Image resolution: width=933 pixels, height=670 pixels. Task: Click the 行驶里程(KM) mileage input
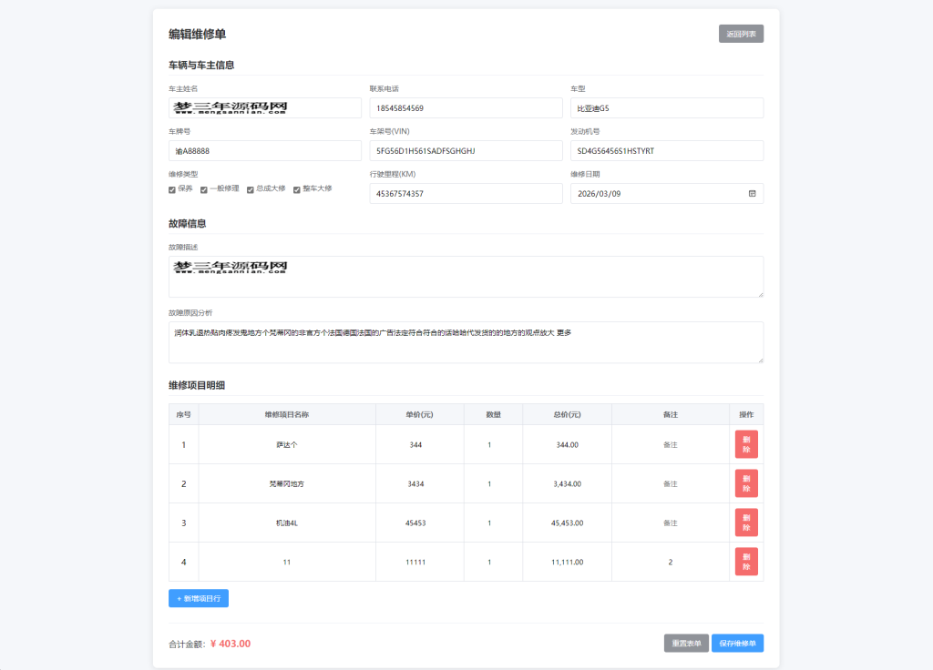(x=466, y=193)
